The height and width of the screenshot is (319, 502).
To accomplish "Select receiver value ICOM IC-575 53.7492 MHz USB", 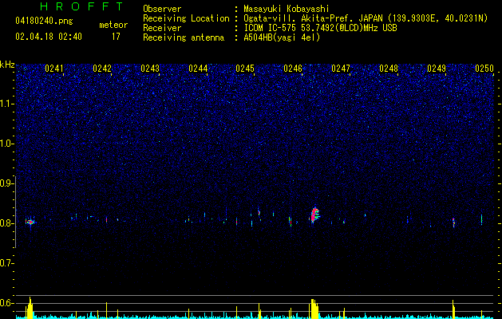I will (321, 28).
